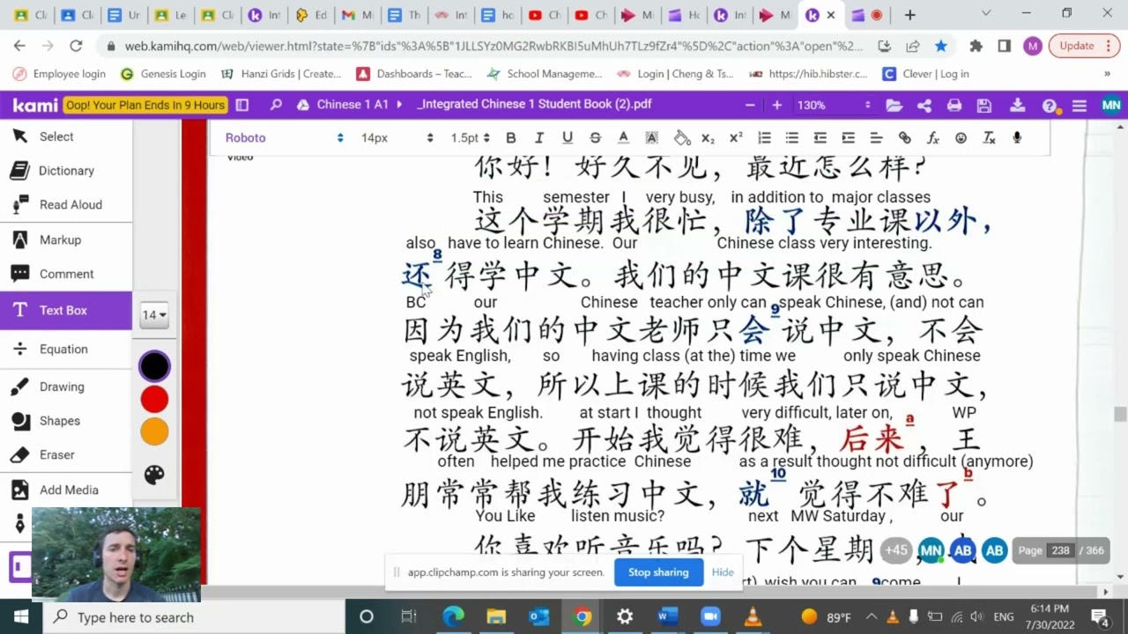Show more bookmarks with the chevron
This screenshot has height=634, width=1128.
point(1107,74)
